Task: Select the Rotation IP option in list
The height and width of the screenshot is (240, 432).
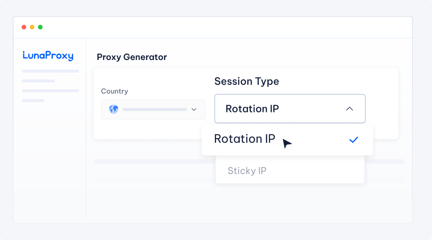Action: 245,139
